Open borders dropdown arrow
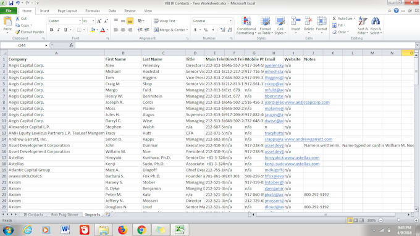 click(x=84, y=30)
